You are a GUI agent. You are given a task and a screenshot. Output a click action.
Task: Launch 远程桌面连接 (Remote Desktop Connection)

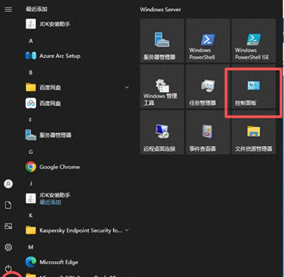click(x=162, y=132)
